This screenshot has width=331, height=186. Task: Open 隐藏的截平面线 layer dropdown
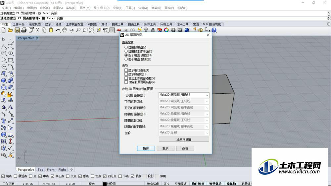coord(184,127)
